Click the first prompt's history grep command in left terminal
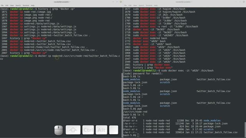 coord(57,9)
